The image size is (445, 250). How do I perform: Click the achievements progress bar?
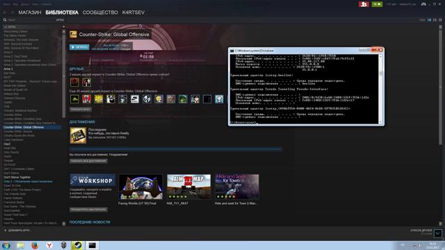(x=176, y=149)
